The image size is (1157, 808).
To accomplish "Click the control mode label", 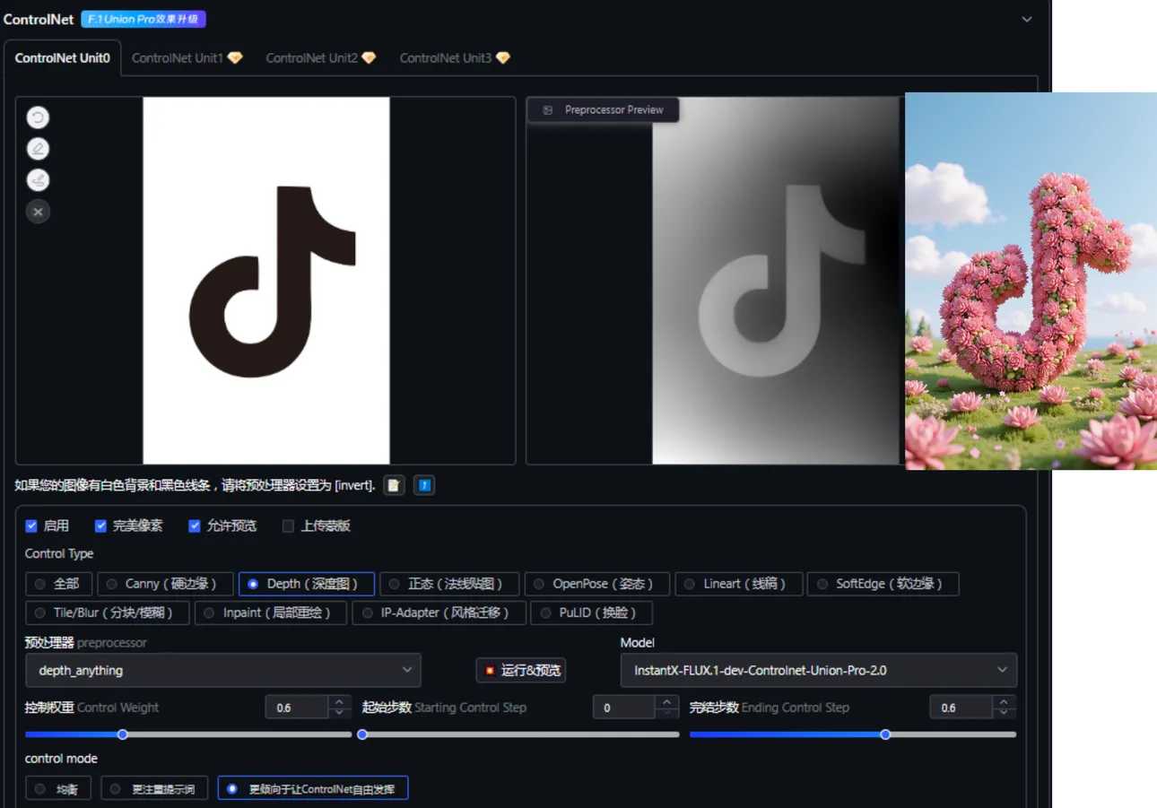I will (61, 759).
